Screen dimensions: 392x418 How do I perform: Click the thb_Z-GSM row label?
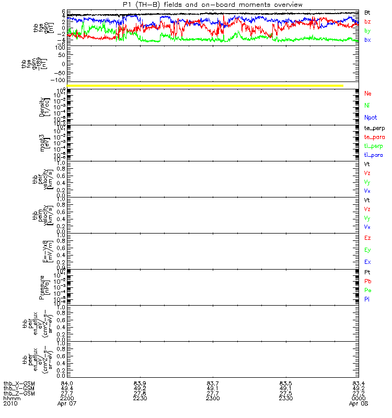pos(19,393)
